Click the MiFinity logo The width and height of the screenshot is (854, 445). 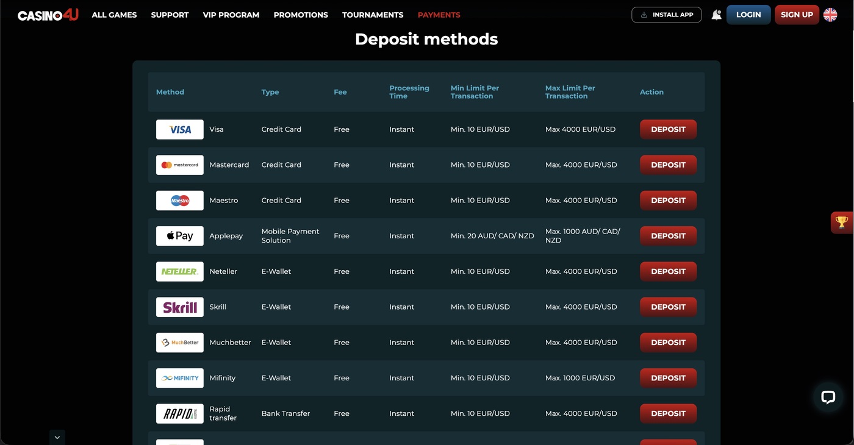pos(180,378)
